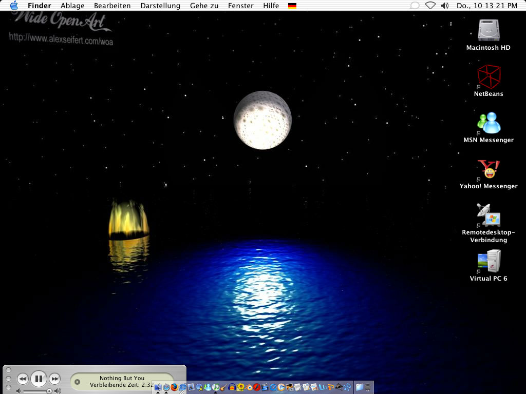Click the Finder icon in Dock
Image resolution: width=526 pixels, height=394 pixels.
pyautogui.click(x=158, y=387)
